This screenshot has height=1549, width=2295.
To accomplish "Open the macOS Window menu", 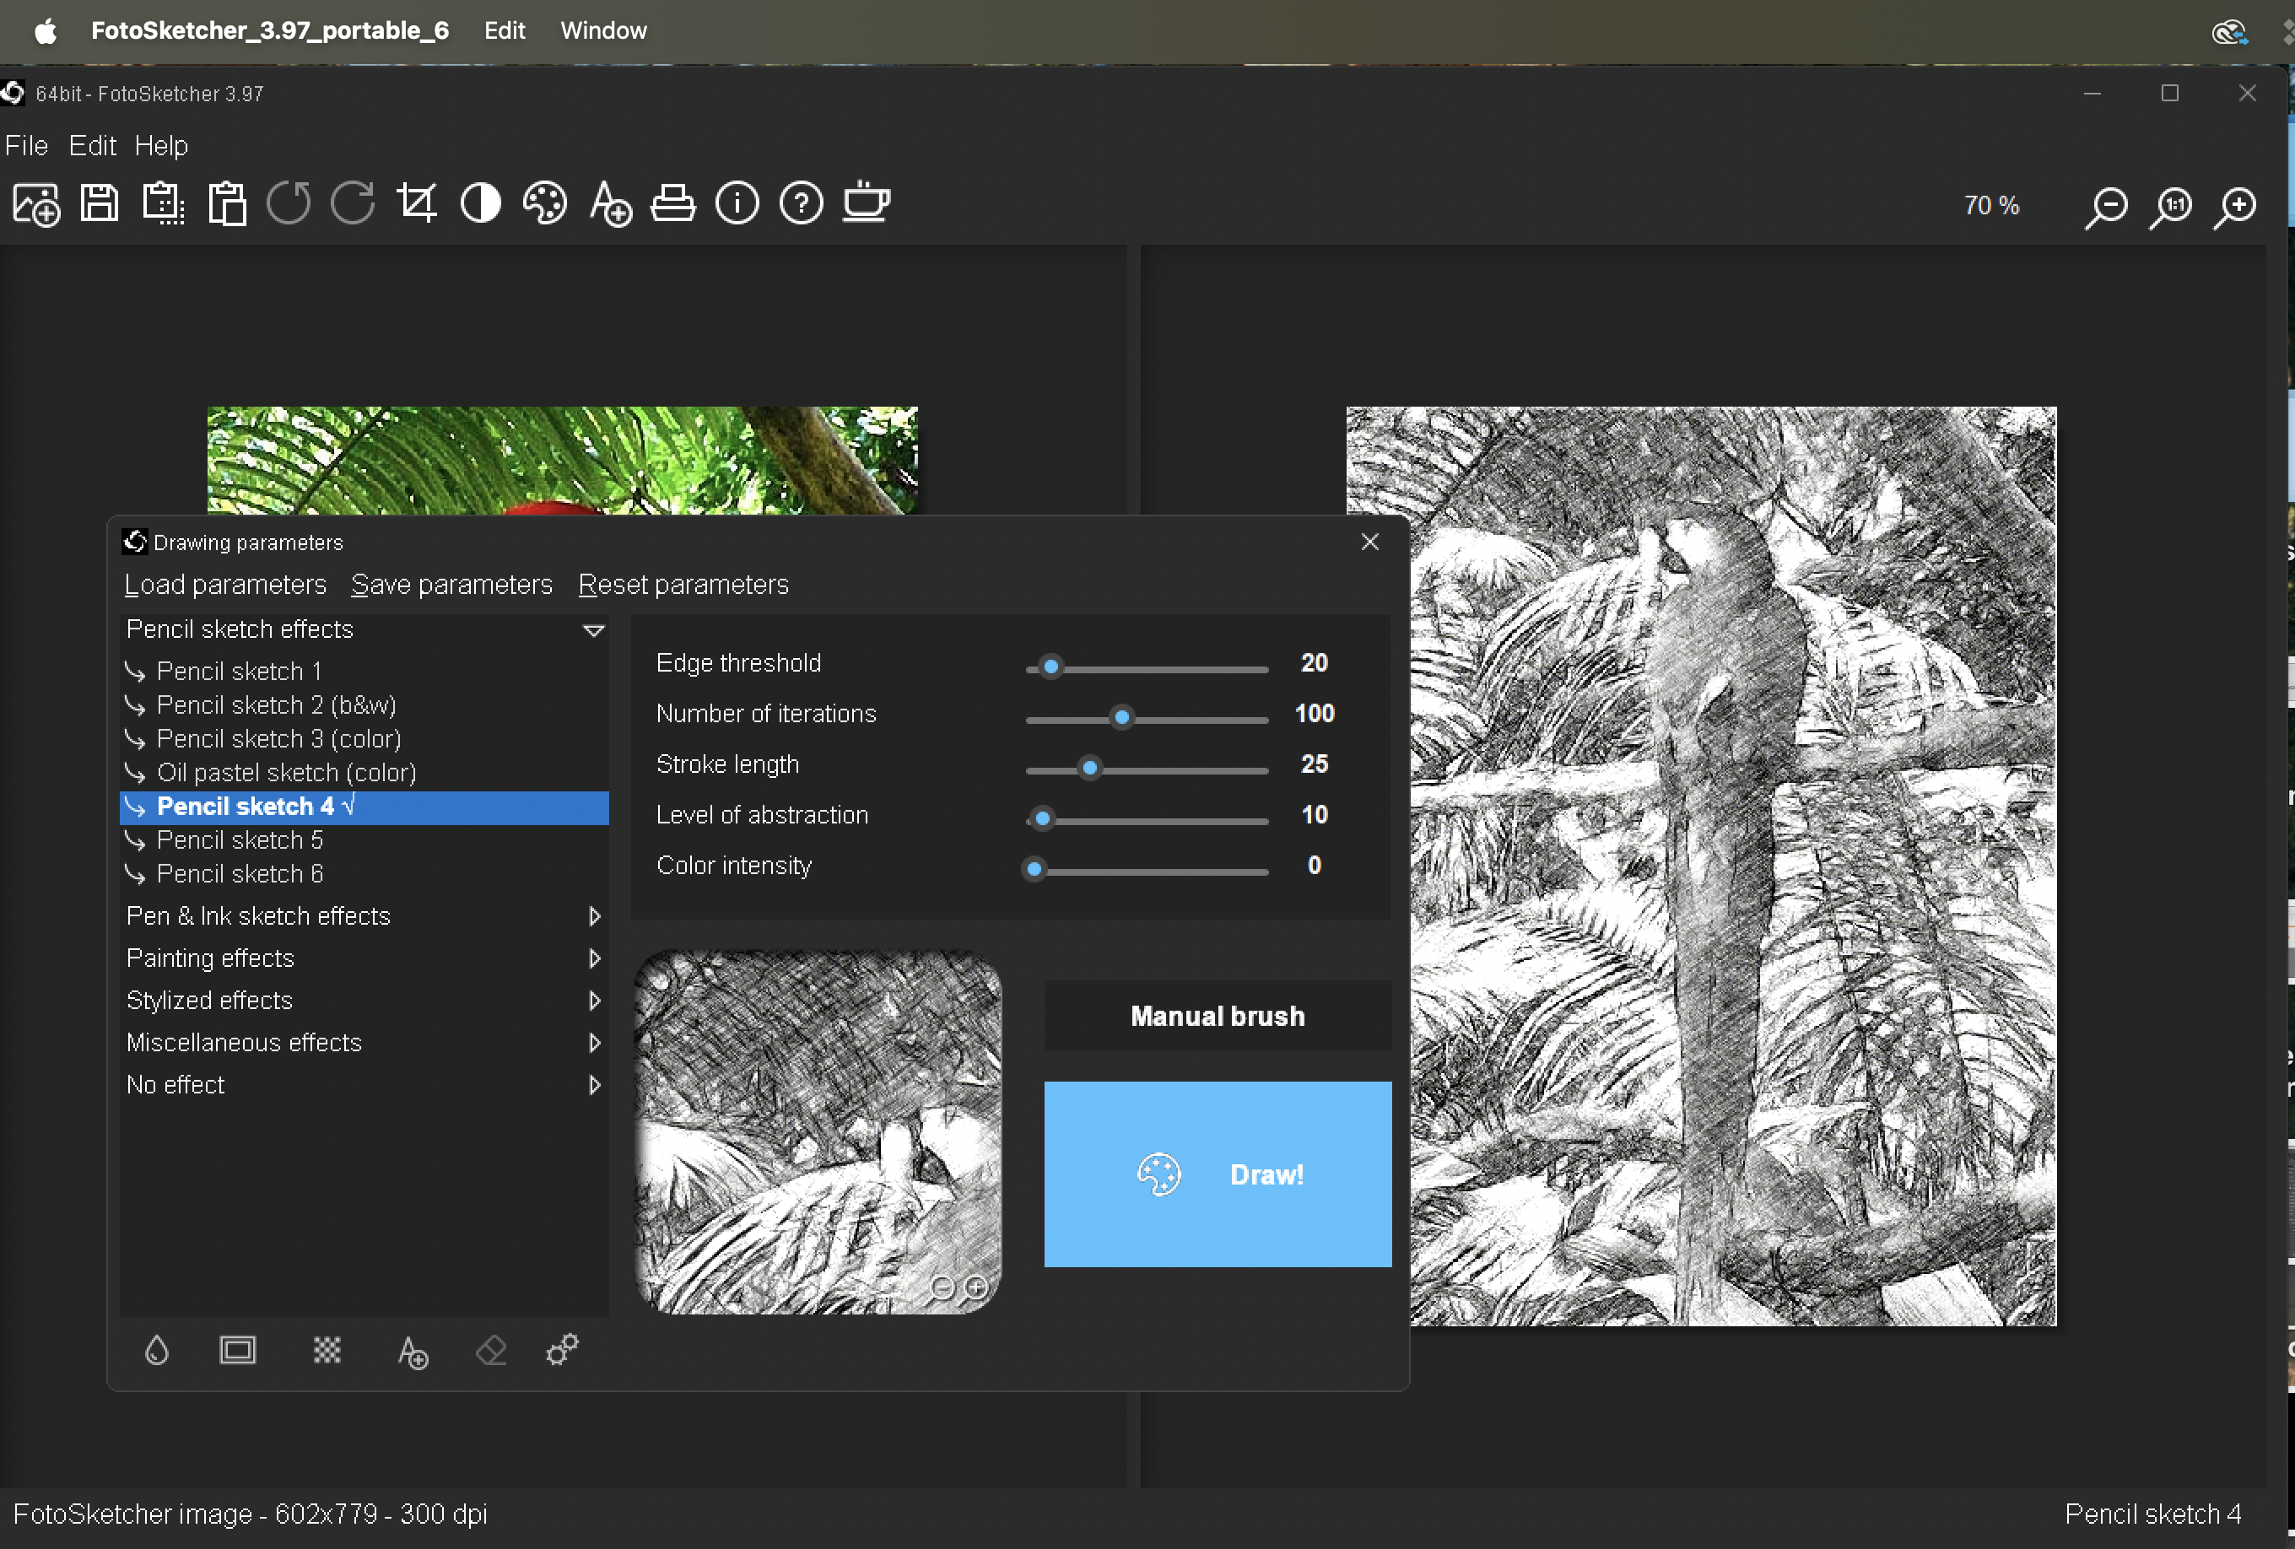I will coord(603,30).
